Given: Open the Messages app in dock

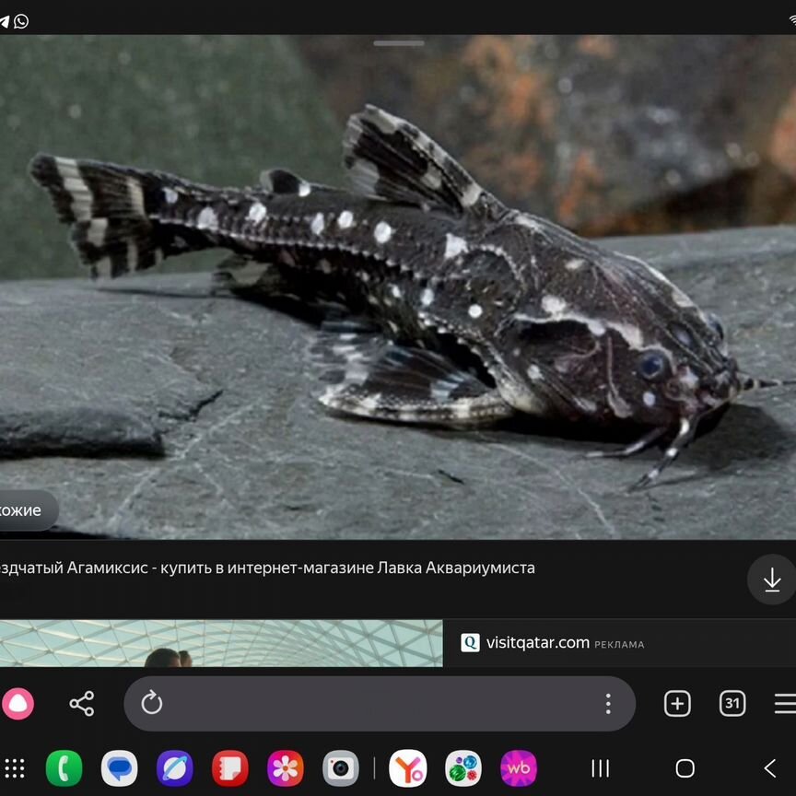Looking at the screenshot, I should (119, 768).
